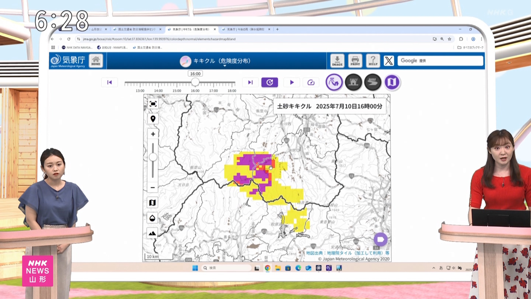This screenshot has height=299, width=531.
Task: Open the NHK DATA NAVIGA bookmark
Action: (x=77, y=47)
